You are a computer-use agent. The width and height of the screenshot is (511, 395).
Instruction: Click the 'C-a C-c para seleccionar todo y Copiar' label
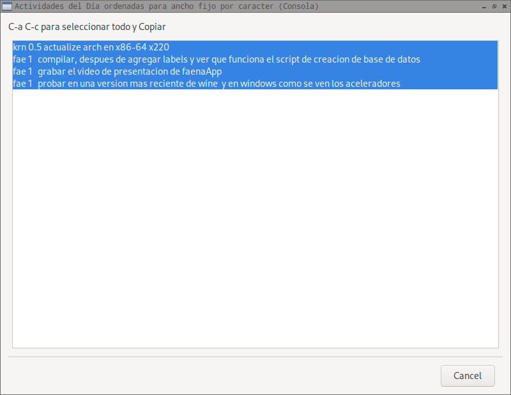click(87, 27)
